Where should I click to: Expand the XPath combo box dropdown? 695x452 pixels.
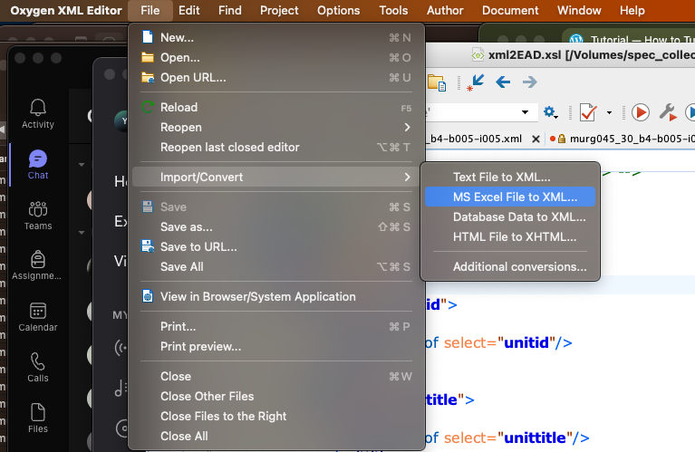524,112
